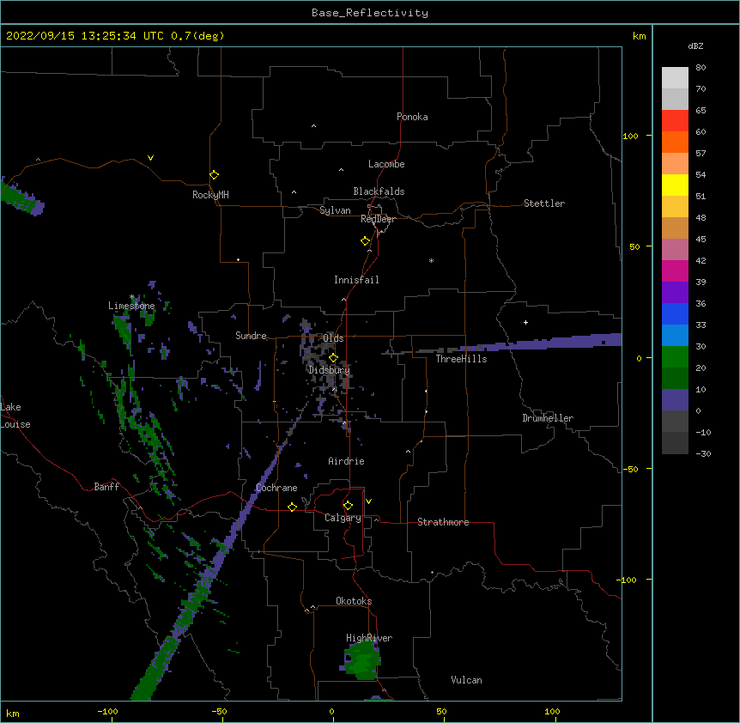The width and height of the screenshot is (740, 723).
Task: Click the Strathmore label
Action: click(x=443, y=522)
